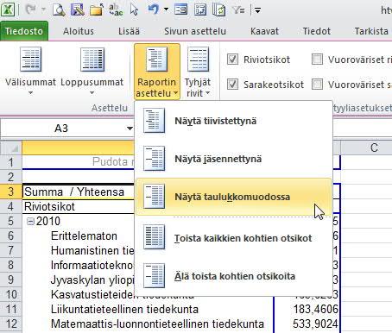Click the Excel application icon
The height and width of the screenshot is (333, 392).
click(x=9, y=9)
